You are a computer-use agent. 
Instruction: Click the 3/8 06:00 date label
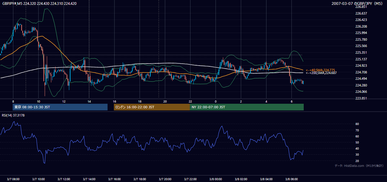click(292, 179)
